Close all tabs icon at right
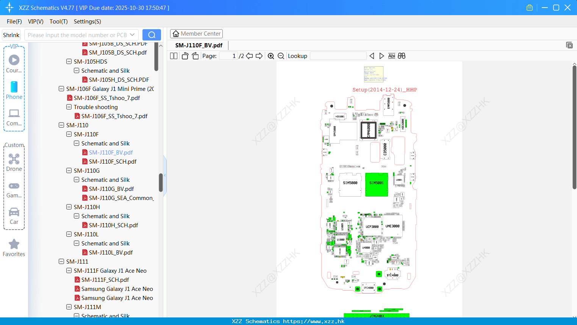Viewport: 577px width, 325px height. tap(569, 45)
